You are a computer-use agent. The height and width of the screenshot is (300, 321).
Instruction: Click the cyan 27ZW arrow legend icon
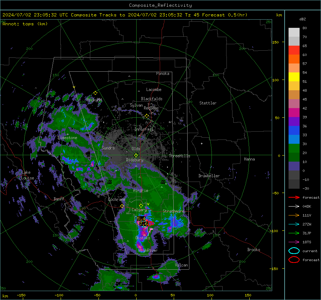(x=294, y=224)
